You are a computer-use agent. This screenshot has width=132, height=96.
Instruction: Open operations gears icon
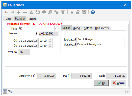tap(57, 12)
